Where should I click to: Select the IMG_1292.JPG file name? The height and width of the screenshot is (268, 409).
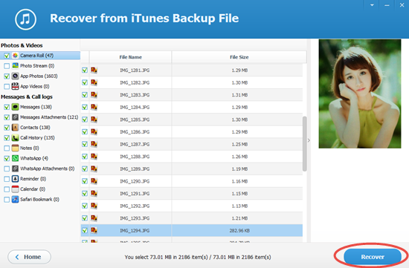[135, 206]
